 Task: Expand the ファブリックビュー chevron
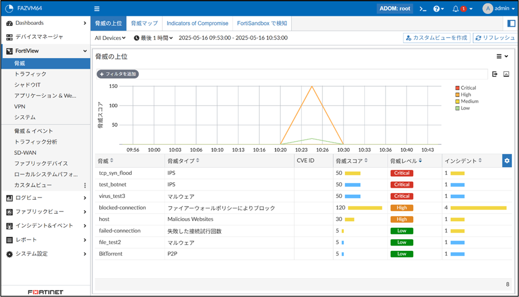tap(85, 212)
